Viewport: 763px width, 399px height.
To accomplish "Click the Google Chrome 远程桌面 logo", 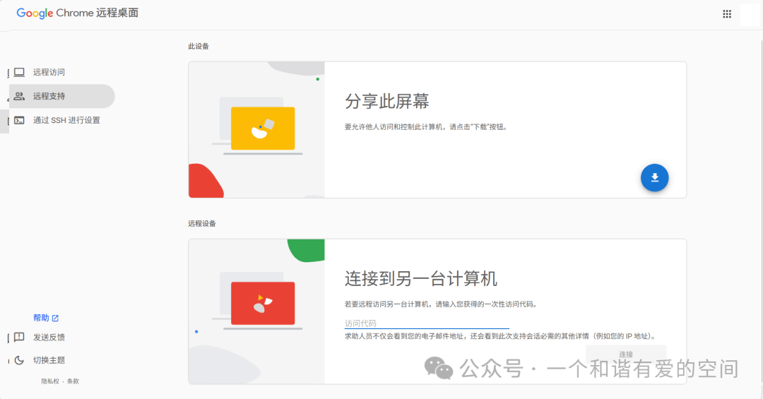I will (x=78, y=13).
